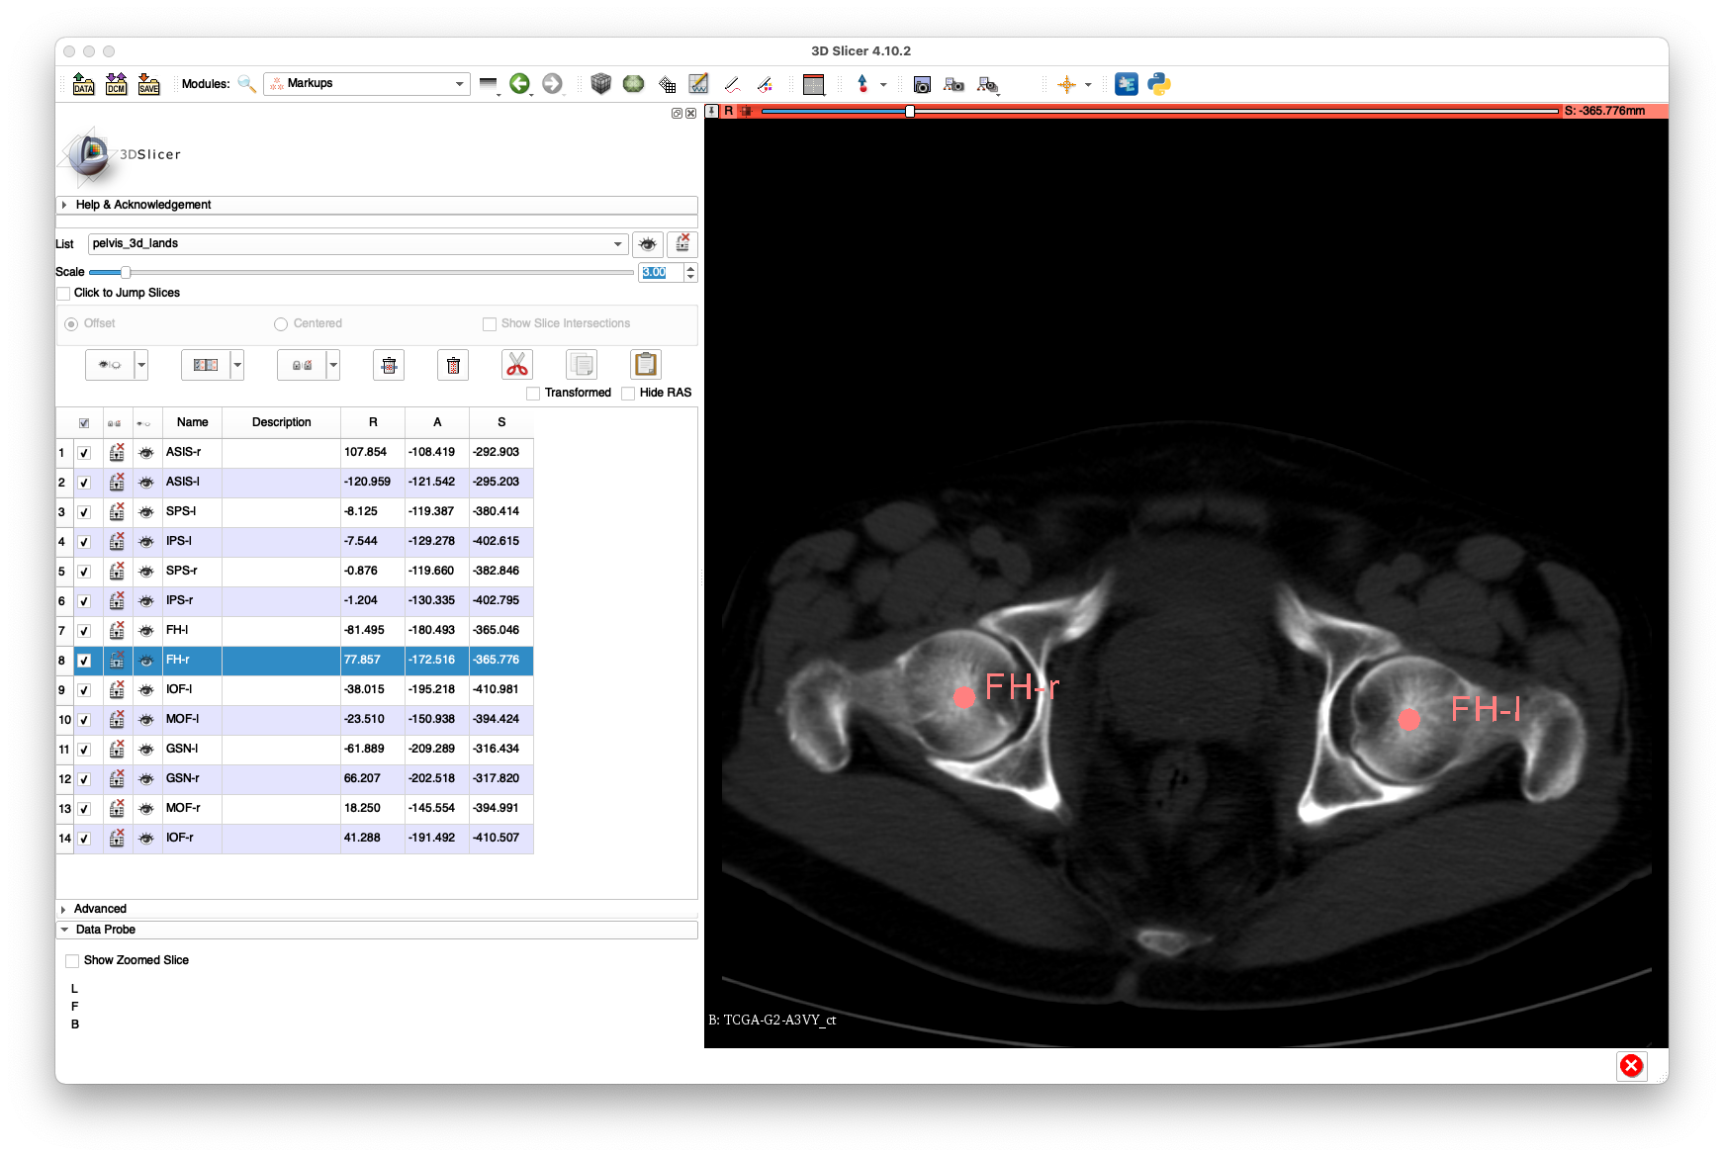Click the paste clipboard icon
Image resolution: width=1724 pixels, height=1157 pixels.
pos(646,365)
